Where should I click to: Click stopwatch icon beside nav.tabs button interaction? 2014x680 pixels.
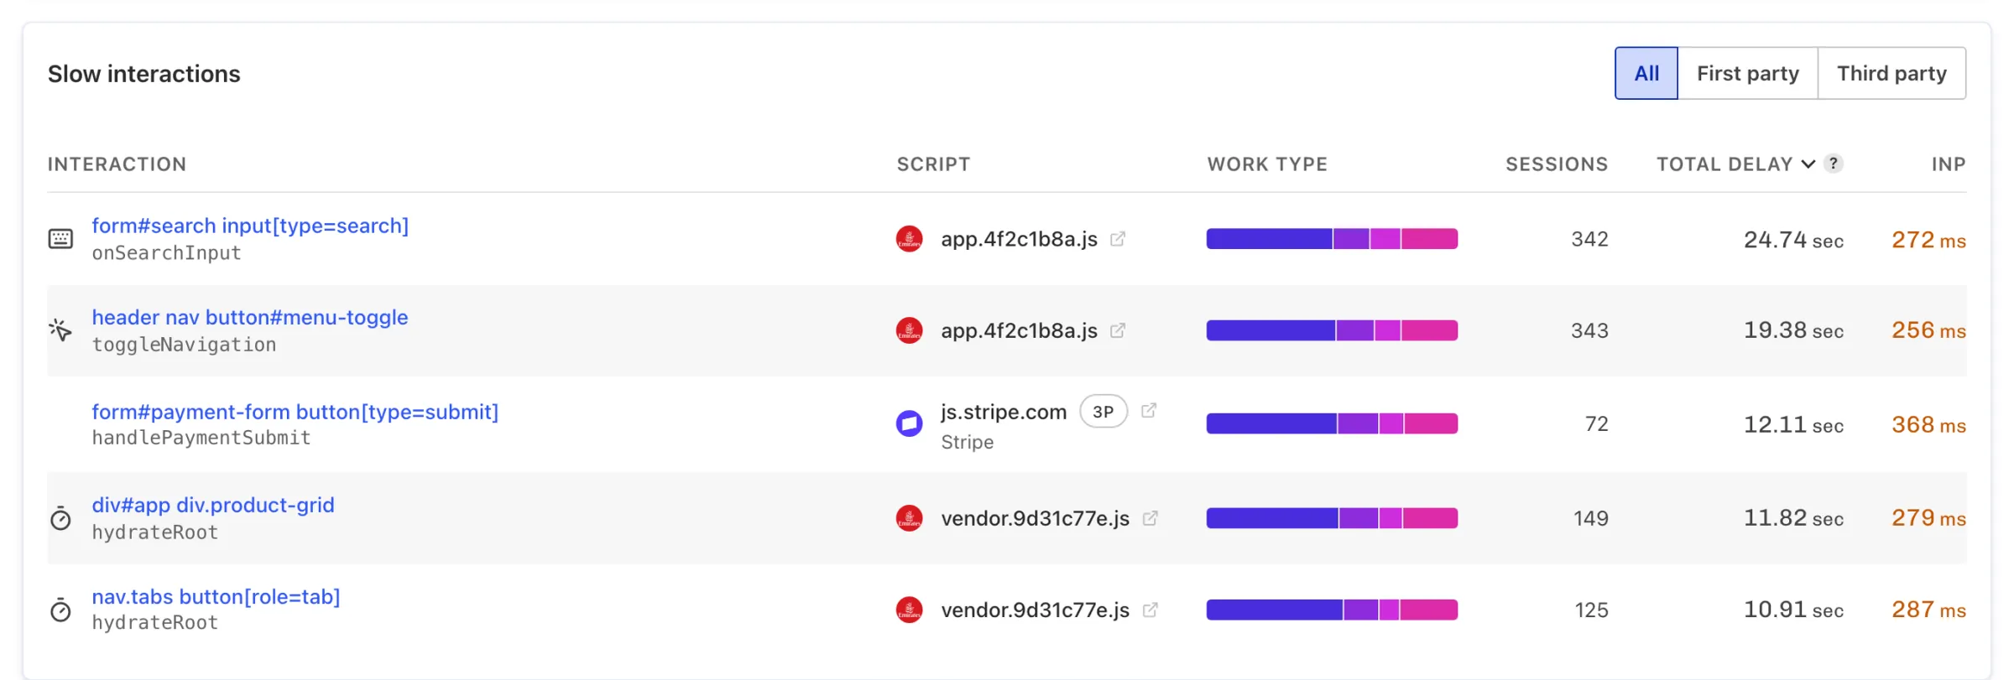click(60, 610)
